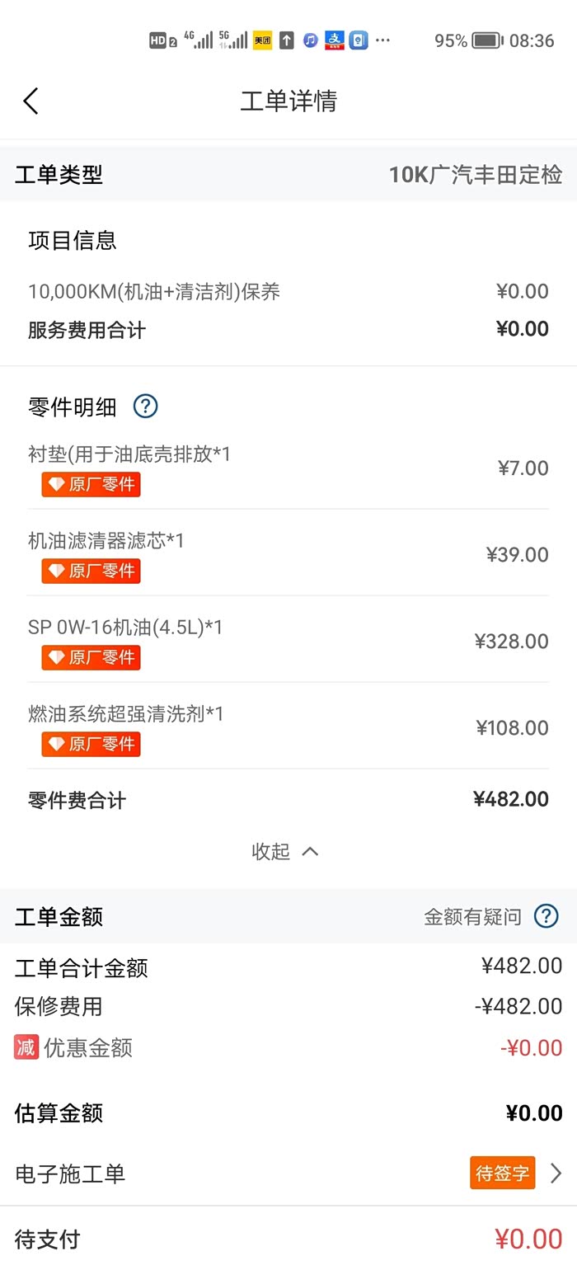Tap the Meituan icon in status bar
Viewport: 577px width, 1270px height.
[262, 40]
